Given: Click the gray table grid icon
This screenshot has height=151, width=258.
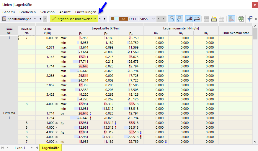Looking at the screenshot, I should 206,19.
